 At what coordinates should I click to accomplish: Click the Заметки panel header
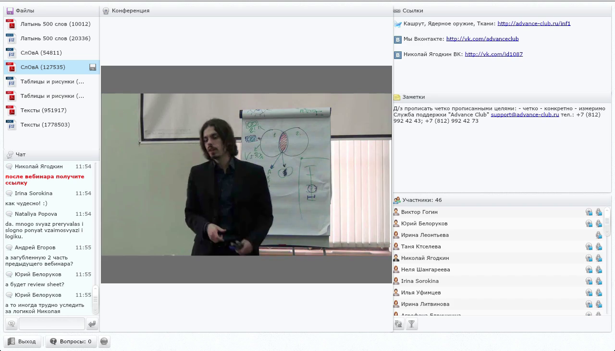click(502, 97)
